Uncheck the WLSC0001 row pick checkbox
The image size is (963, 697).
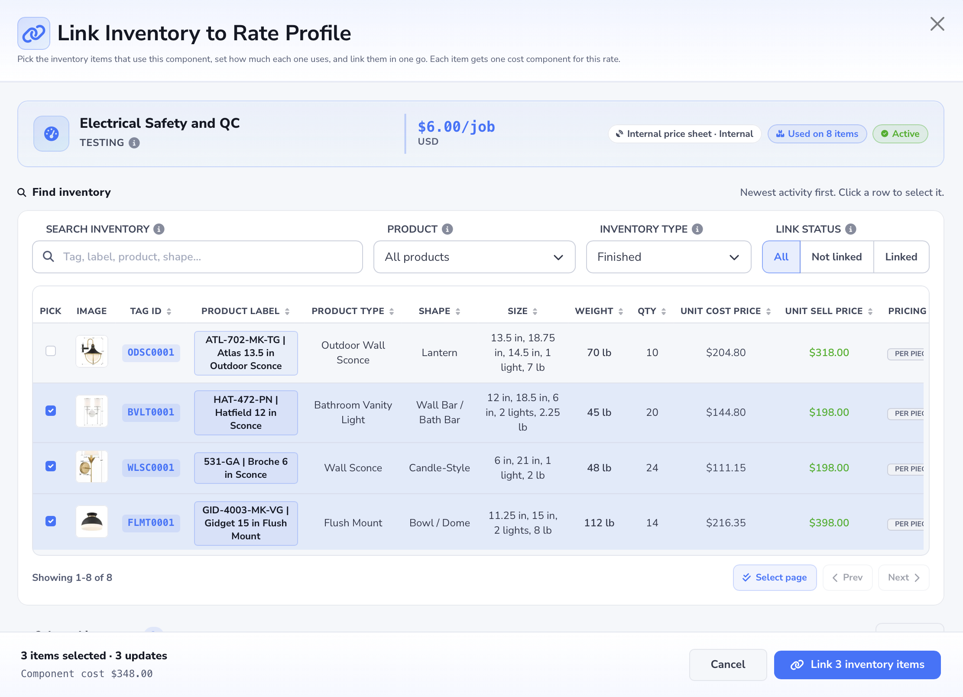(51, 466)
